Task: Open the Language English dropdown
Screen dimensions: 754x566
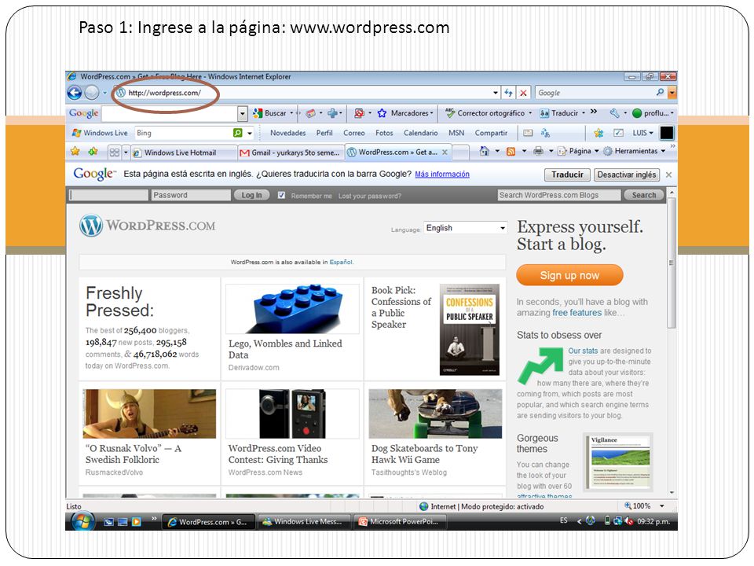Action: coord(465,228)
